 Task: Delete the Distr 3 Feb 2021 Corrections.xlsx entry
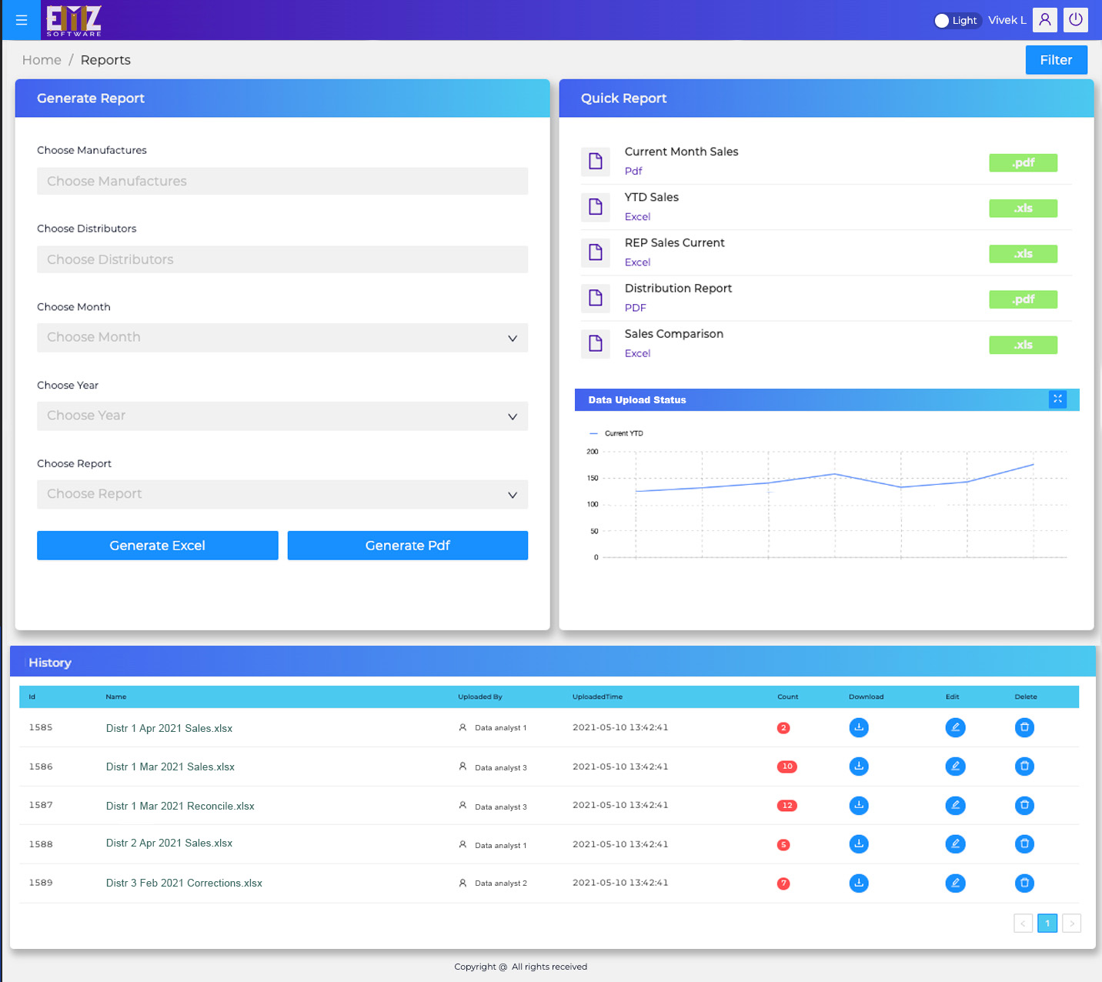tap(1024, 883)
